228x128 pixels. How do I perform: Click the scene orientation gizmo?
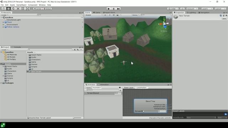pyautogui.click(x=164, y=23)
